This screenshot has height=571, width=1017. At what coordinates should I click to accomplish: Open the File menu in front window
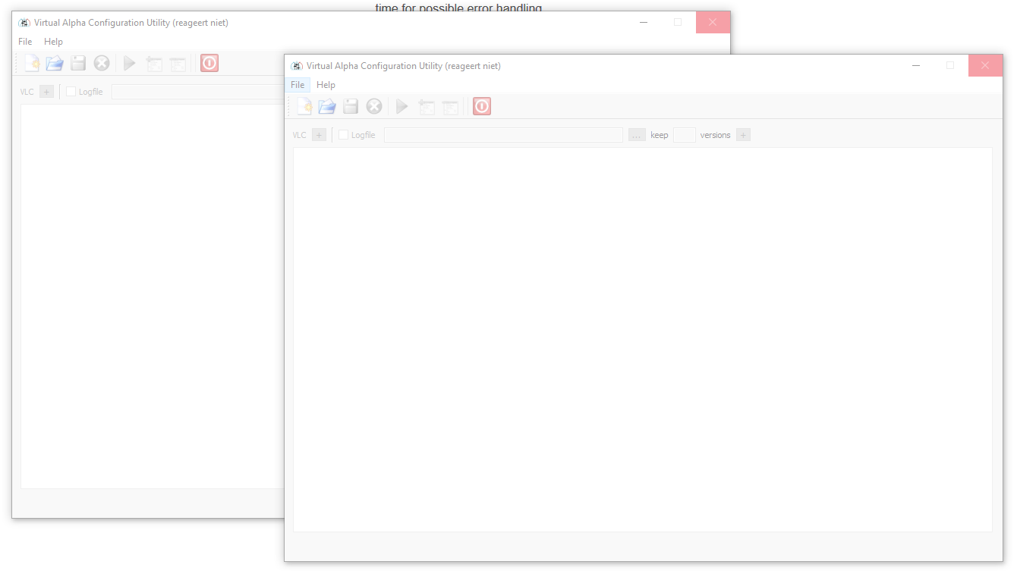click(x=298, y=85)
